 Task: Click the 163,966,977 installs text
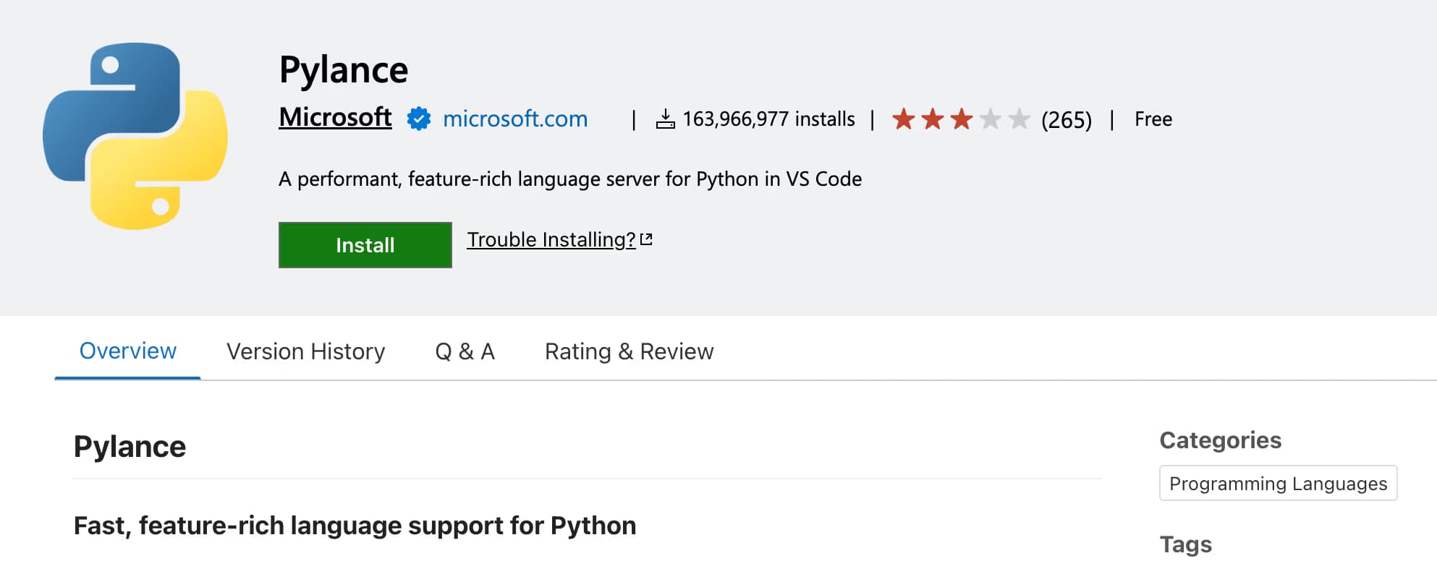click(768, 119)
